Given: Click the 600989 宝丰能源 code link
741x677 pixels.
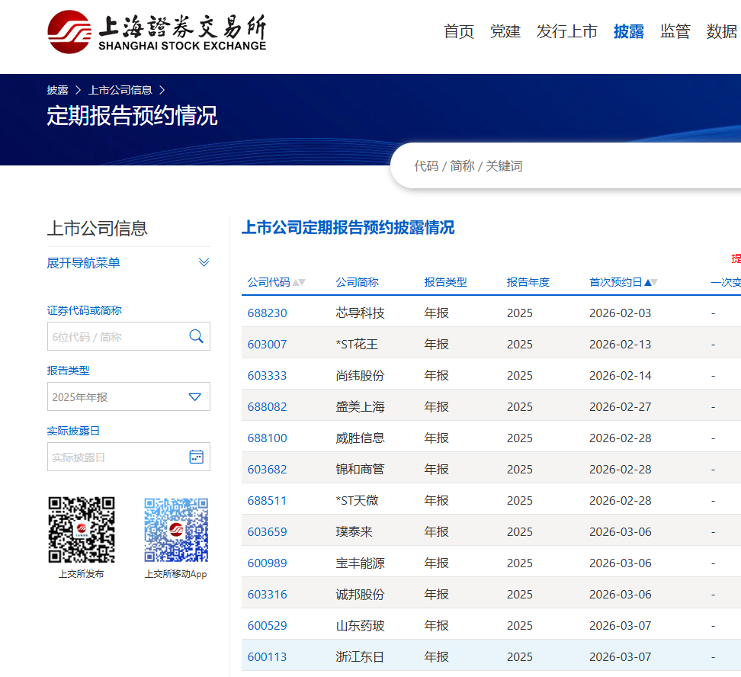Looking at the screenshot, I should (267, 563).
